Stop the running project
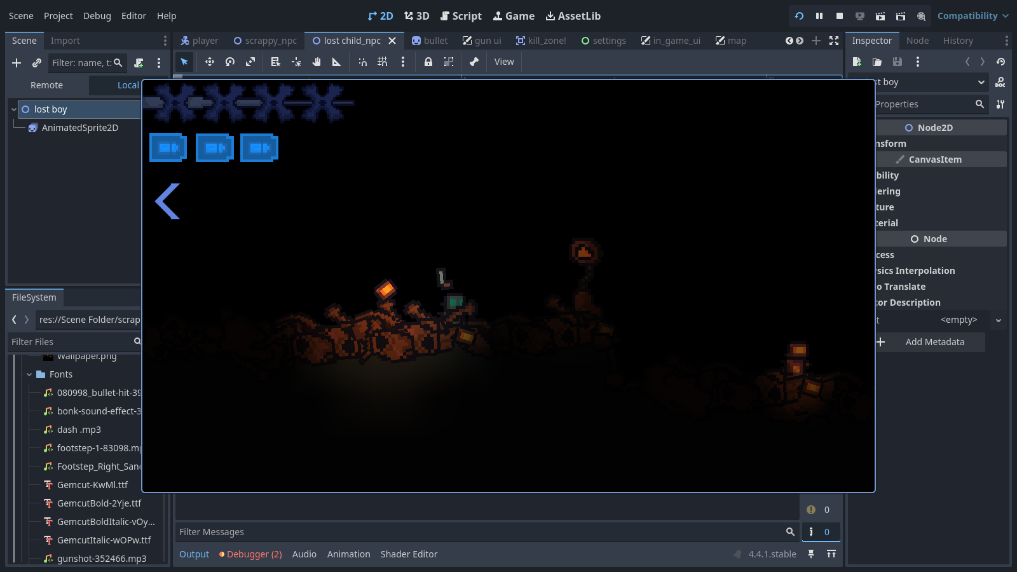1017x572 pixels. point(840,16)
